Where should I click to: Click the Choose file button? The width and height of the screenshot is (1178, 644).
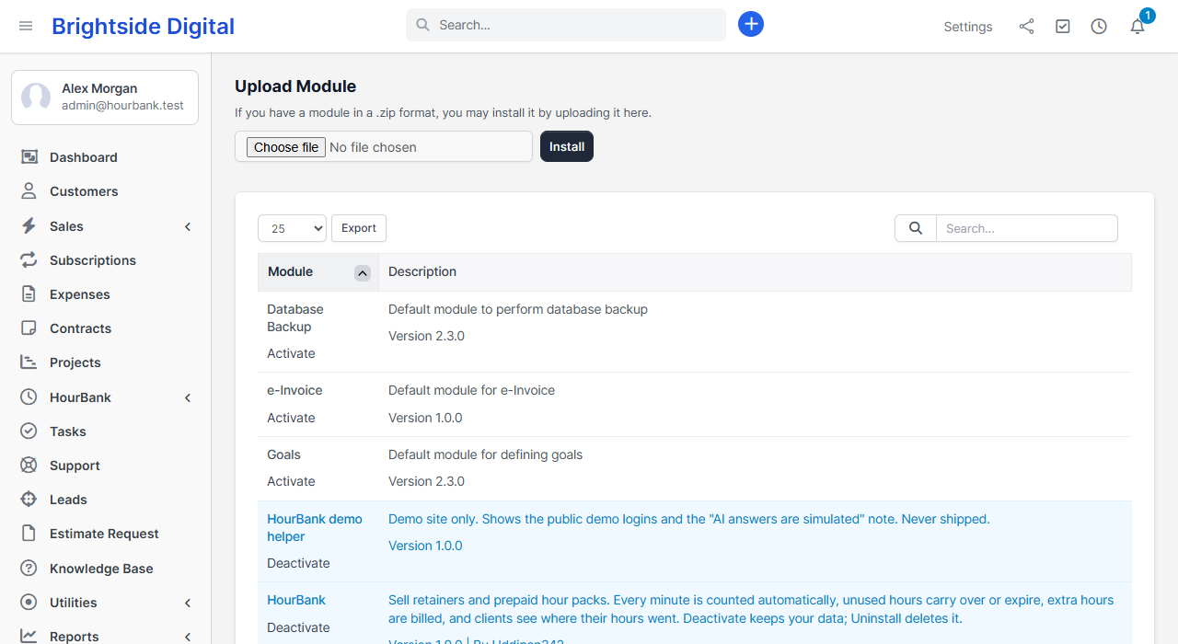tap(286, 147)
